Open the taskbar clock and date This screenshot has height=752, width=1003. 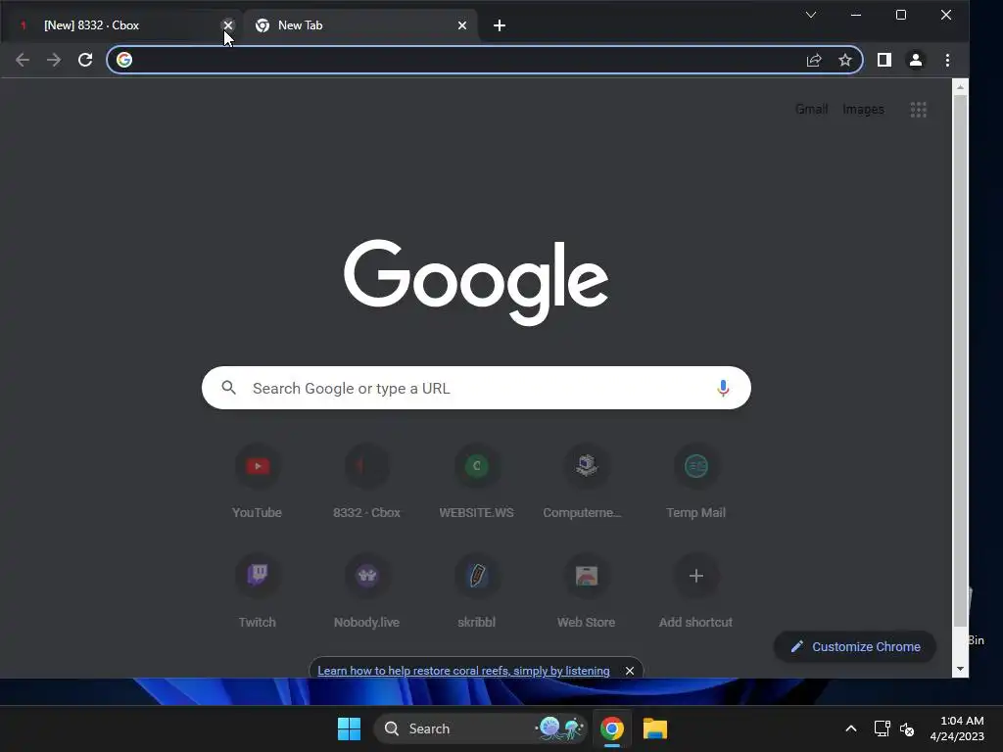pos(956,728)
